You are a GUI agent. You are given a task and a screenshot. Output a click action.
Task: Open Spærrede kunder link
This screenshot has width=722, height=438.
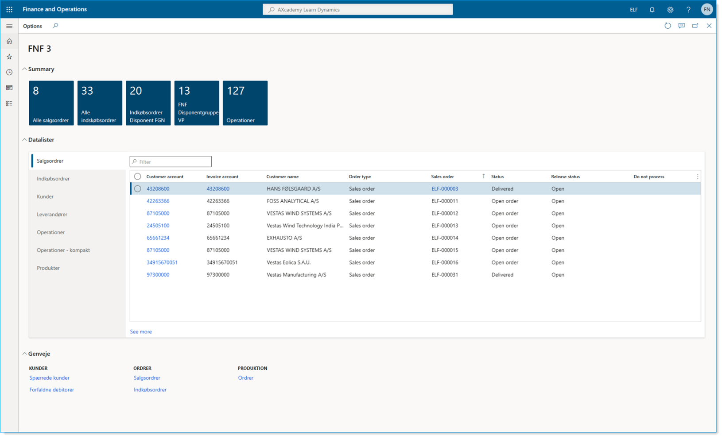click(x=49, y=378)
